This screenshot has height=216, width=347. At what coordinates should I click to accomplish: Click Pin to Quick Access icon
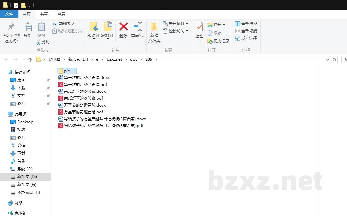coord(11,27)
